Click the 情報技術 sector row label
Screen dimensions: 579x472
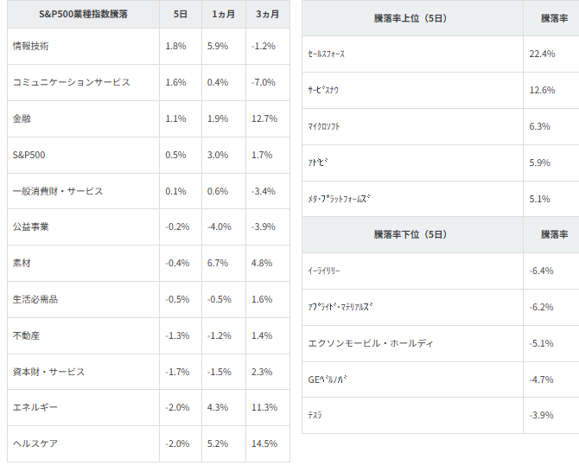point(30,46)
